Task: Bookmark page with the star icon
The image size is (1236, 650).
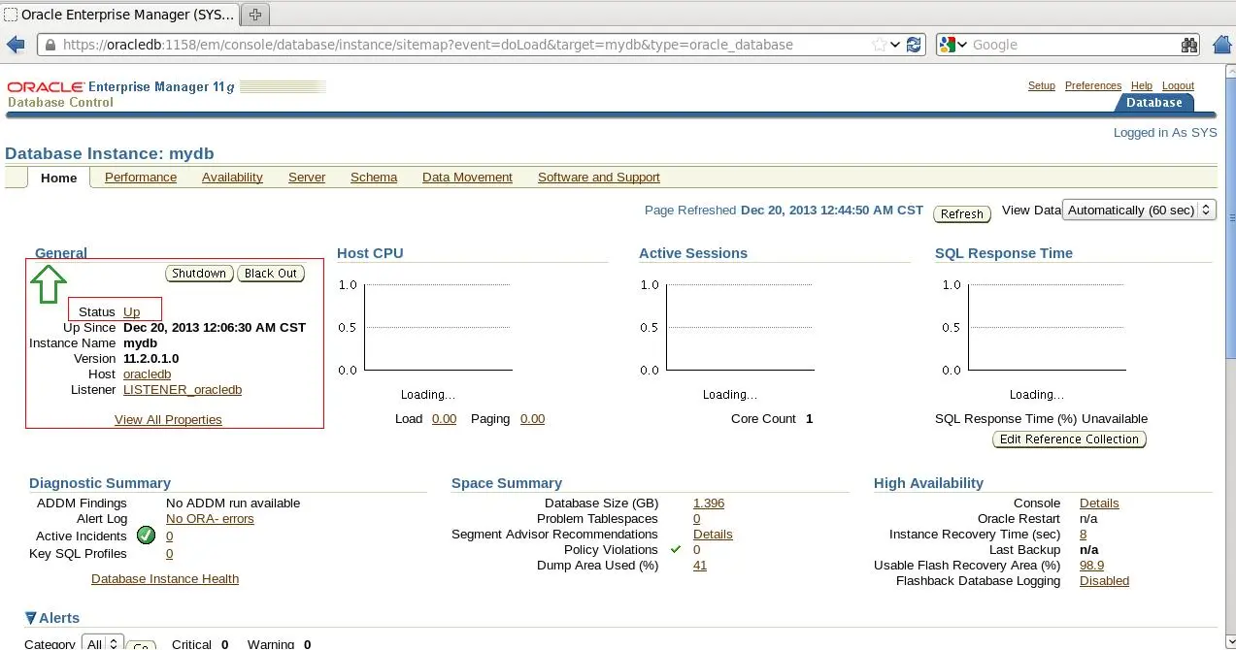Action: click(x=879, y=45)
